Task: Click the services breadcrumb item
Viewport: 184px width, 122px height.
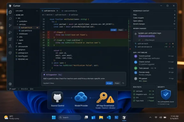Action: point(50,15)
